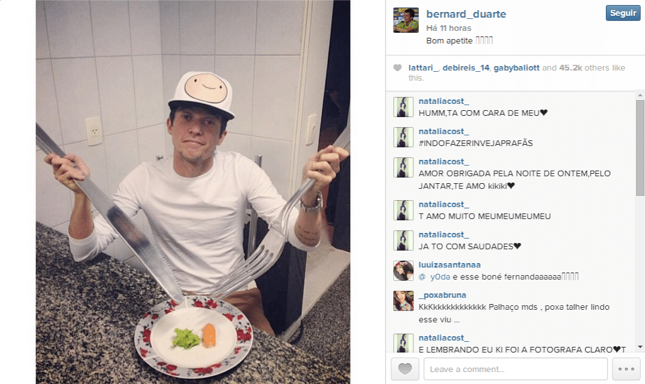This screenshot has width=645, height=384.
Task: Click luuizasantanaa commenter username
Action: (449, 265)
